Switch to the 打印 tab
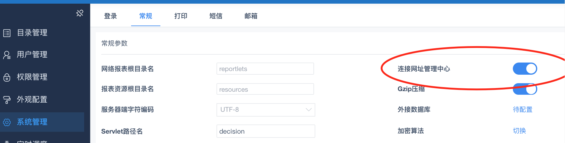The image size is (565, 143). (x=181, y=16)
